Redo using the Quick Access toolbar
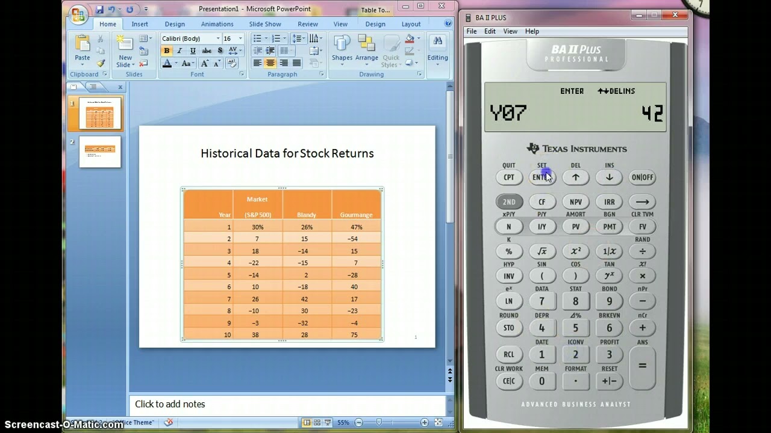This screenshot has height=433, width=771. tap(130, 10)
